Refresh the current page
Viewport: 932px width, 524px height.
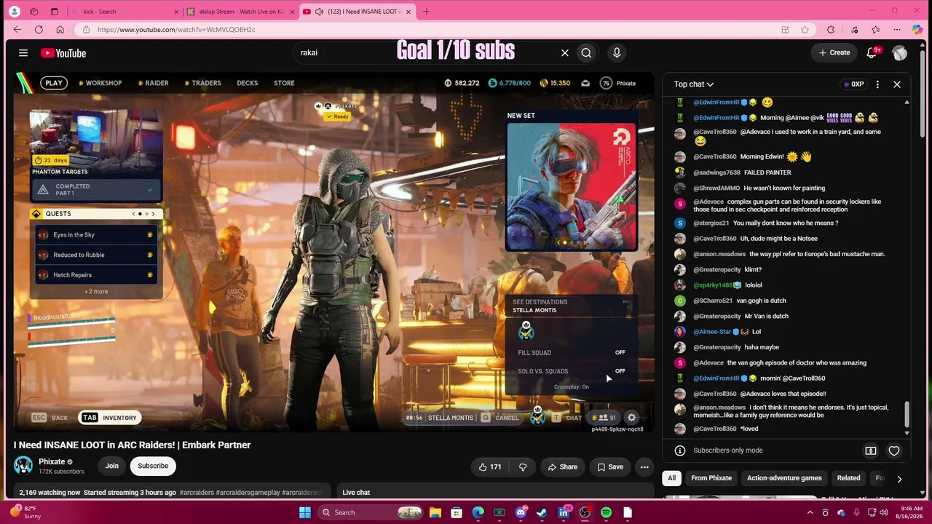[x=39, y=30]
